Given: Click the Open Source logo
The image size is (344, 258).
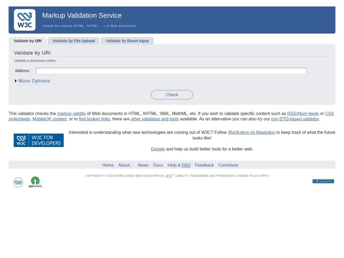Looking at the screenshot, I should click(35, 182).
